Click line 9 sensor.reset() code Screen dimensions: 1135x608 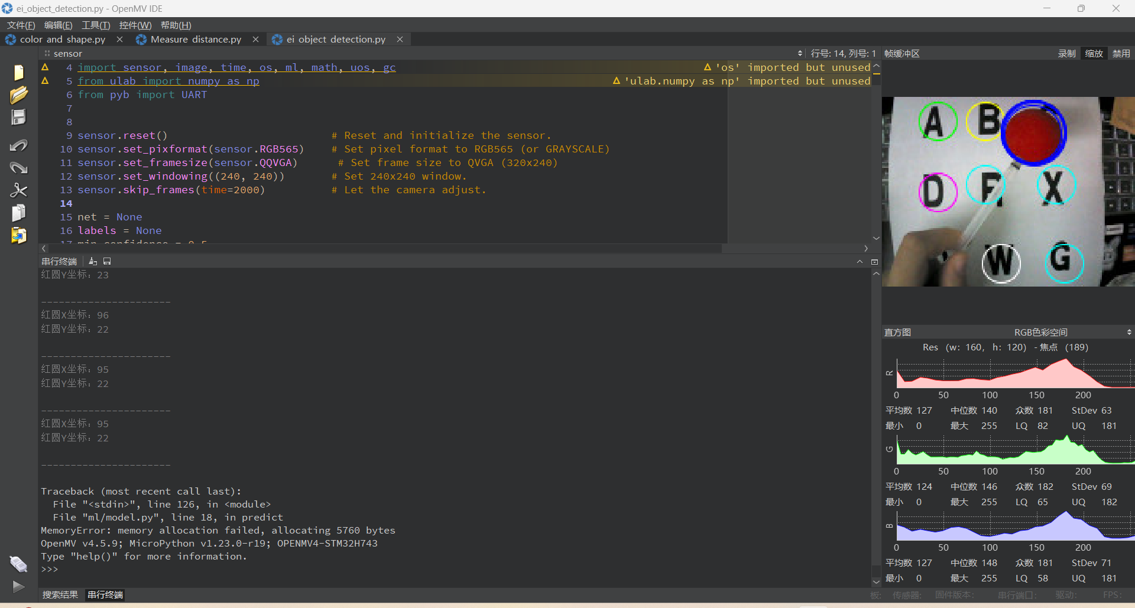point(122,135)
